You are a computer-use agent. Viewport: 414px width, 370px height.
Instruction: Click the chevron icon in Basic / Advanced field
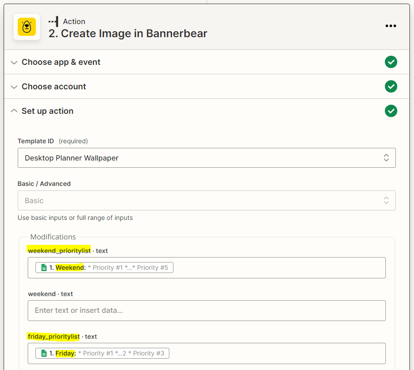(x=386, y=200)
